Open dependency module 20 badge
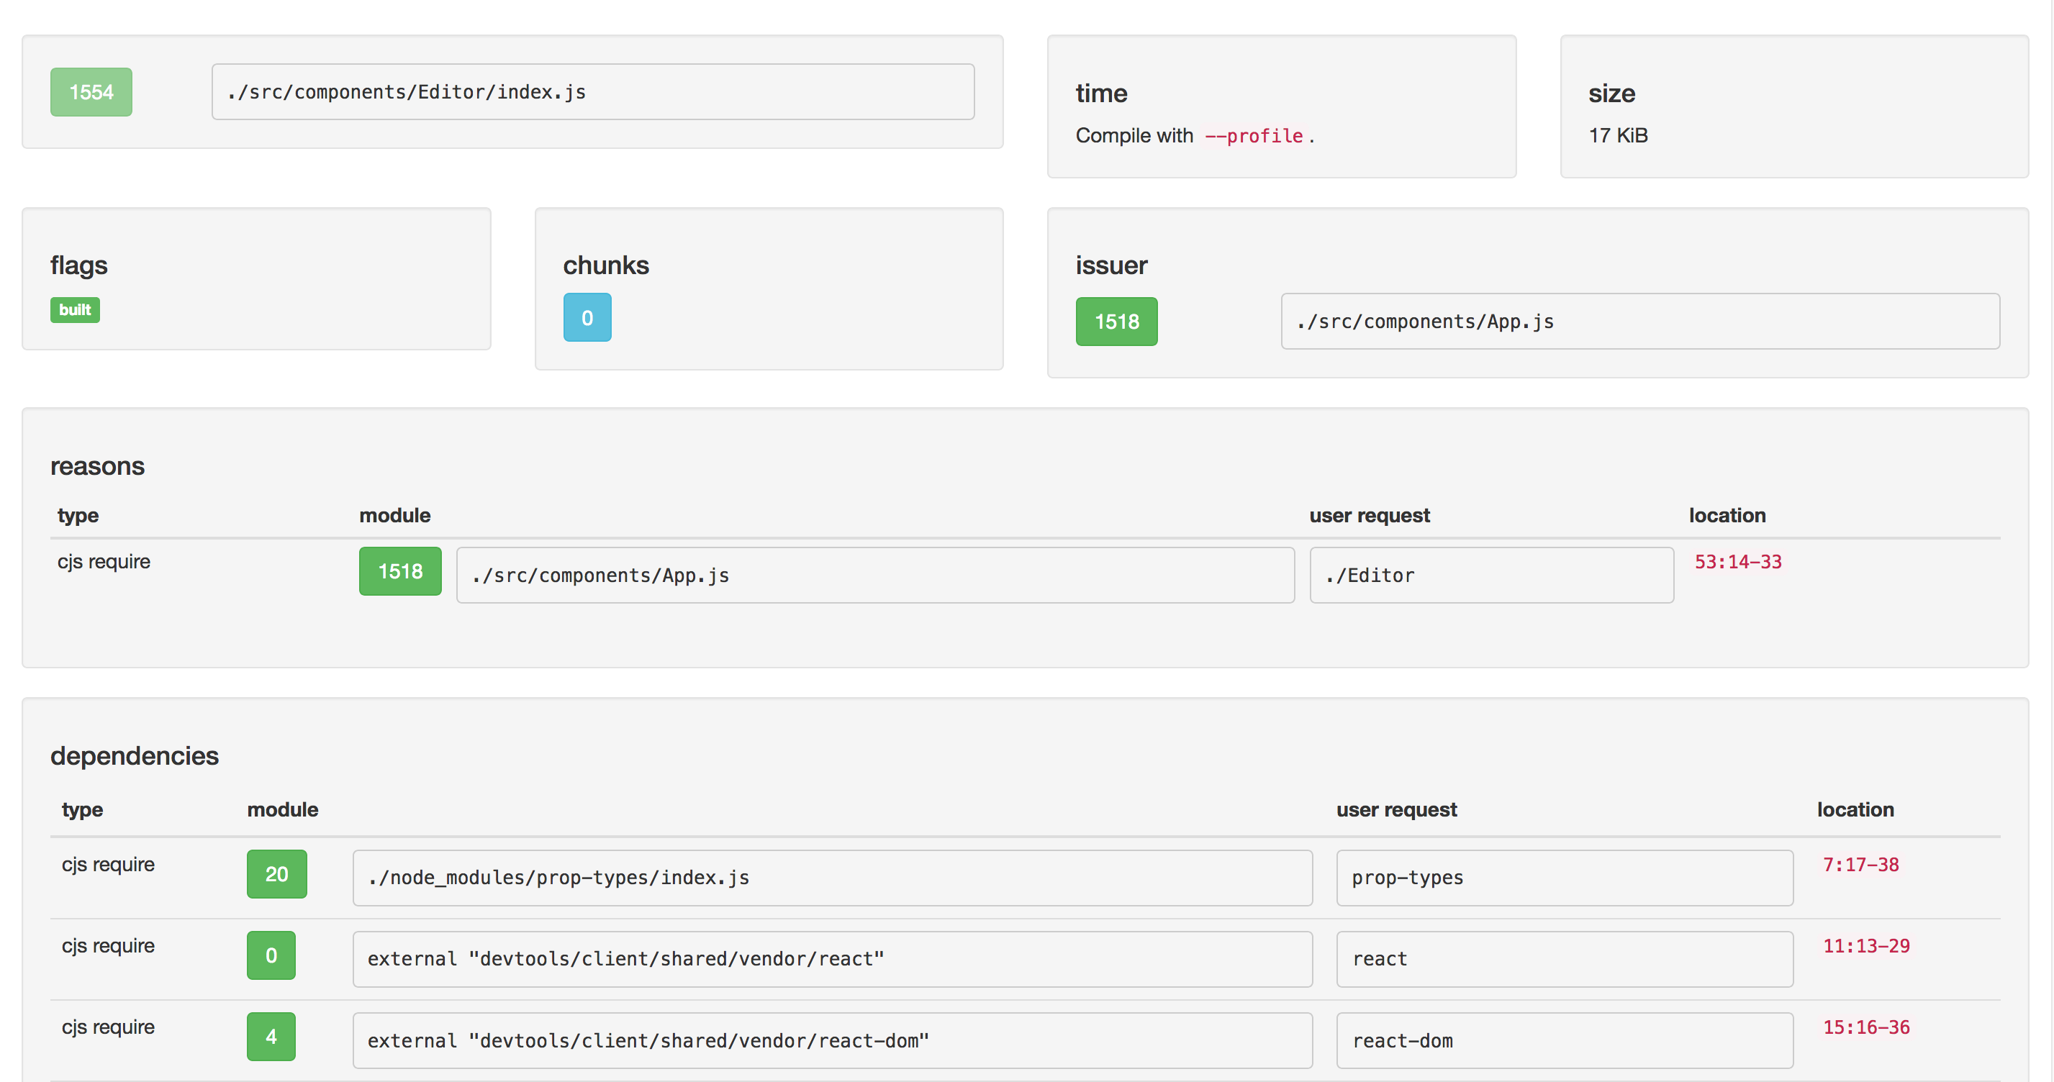This screenshot has width=2054, height=1082. tap(276, 874)
